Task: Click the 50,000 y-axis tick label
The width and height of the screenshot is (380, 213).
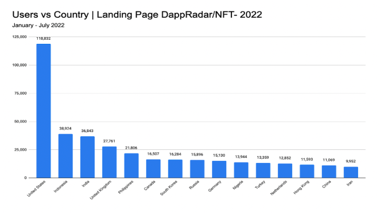Action: click(x=20, y=121)
